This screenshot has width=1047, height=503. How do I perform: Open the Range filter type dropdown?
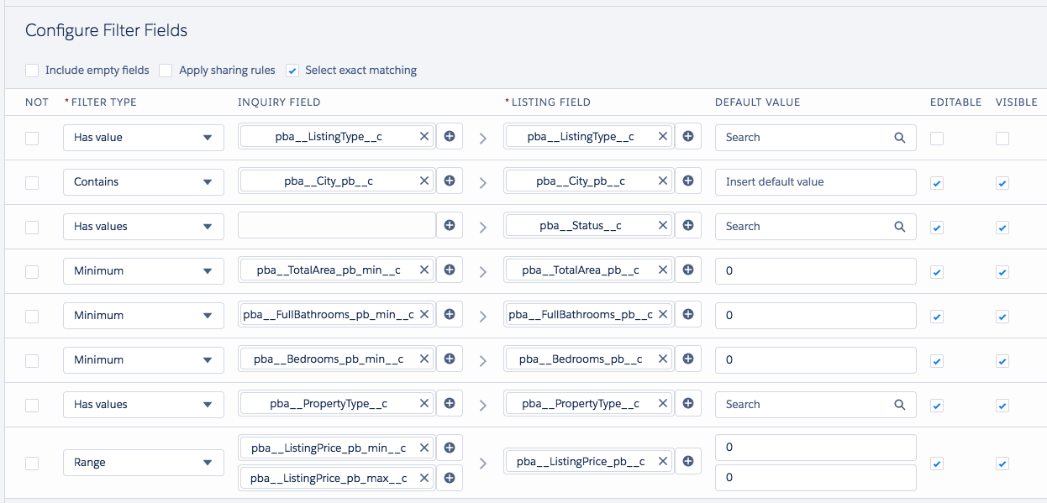click(x=143, y=462)
